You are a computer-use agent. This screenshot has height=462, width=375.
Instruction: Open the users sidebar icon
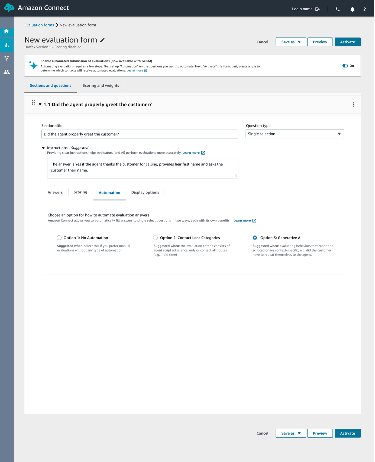[7, 72]
